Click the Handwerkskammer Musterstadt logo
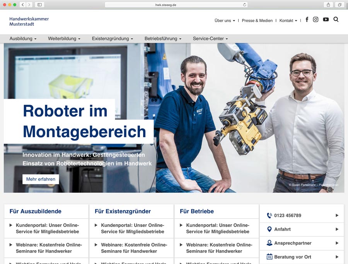The height and width of the screenshot is (264, 348). click(29, 21)
